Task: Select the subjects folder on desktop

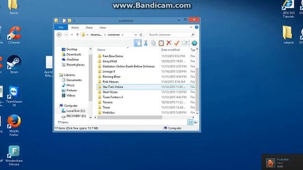Action: click(x=288, y=34)
